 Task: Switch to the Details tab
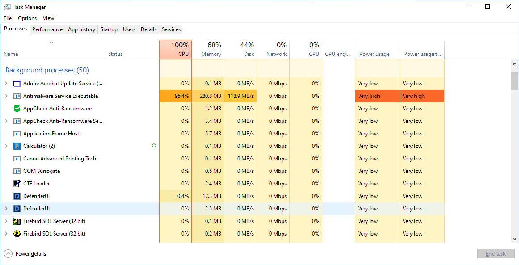[148, 29]
